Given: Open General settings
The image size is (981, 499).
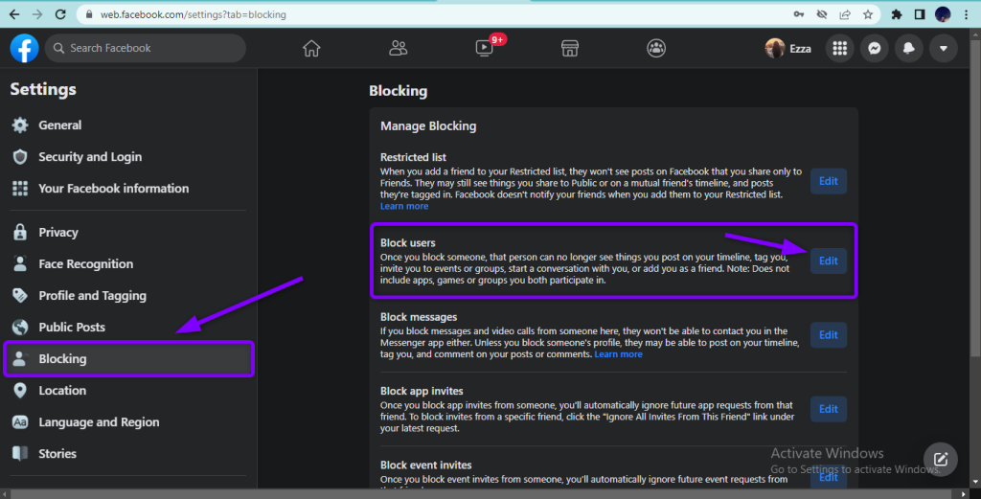Looking at the screenshot, I should (128, 125).
